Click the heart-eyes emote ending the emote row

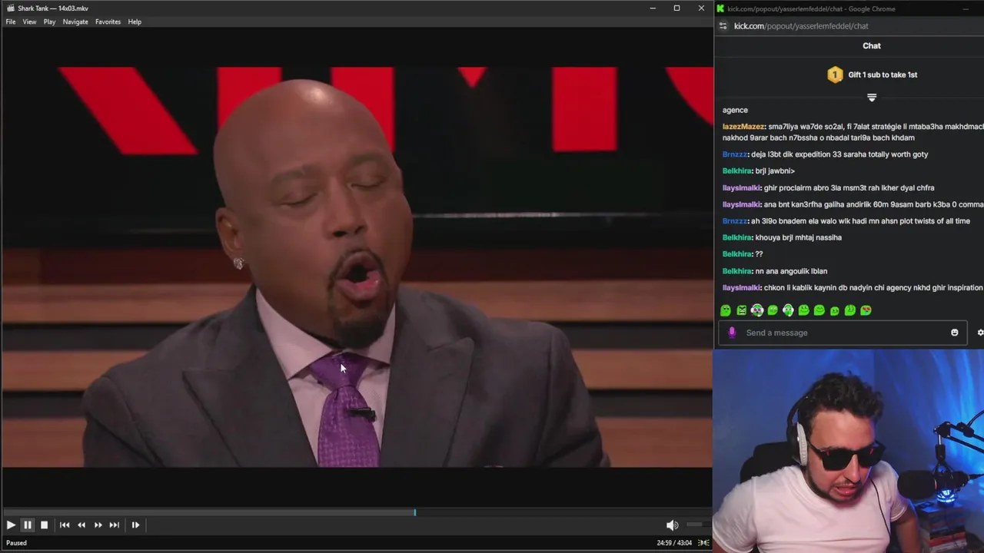pyautogui.click(x=866, y=310)
